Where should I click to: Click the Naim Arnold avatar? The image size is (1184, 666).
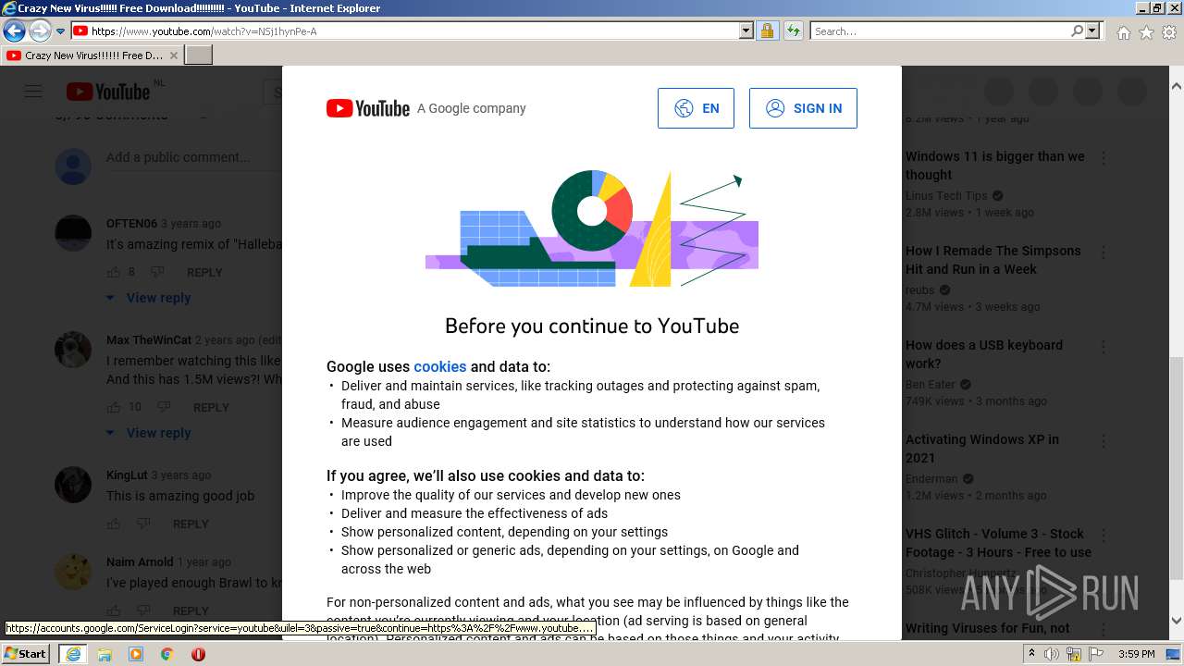(x=73, y=572)
